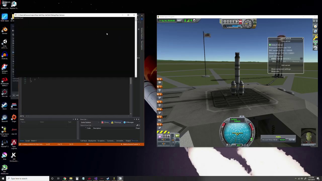Image resolution: width=322 pixels, height=181 pixels.
Task: Click stage 5 launch clamp icon
Action: coord(159,120)
